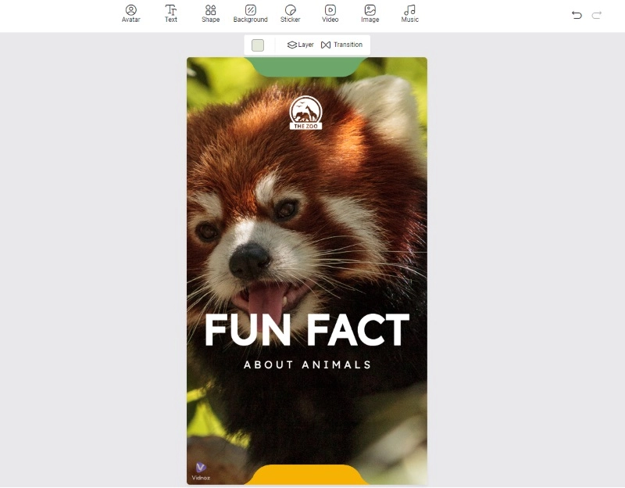Open the Sticker library
The width and height of the screenshot is (625, 488).
click(290, 13)
